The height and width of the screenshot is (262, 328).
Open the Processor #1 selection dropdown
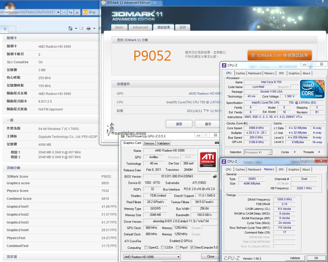pos(258,152)
